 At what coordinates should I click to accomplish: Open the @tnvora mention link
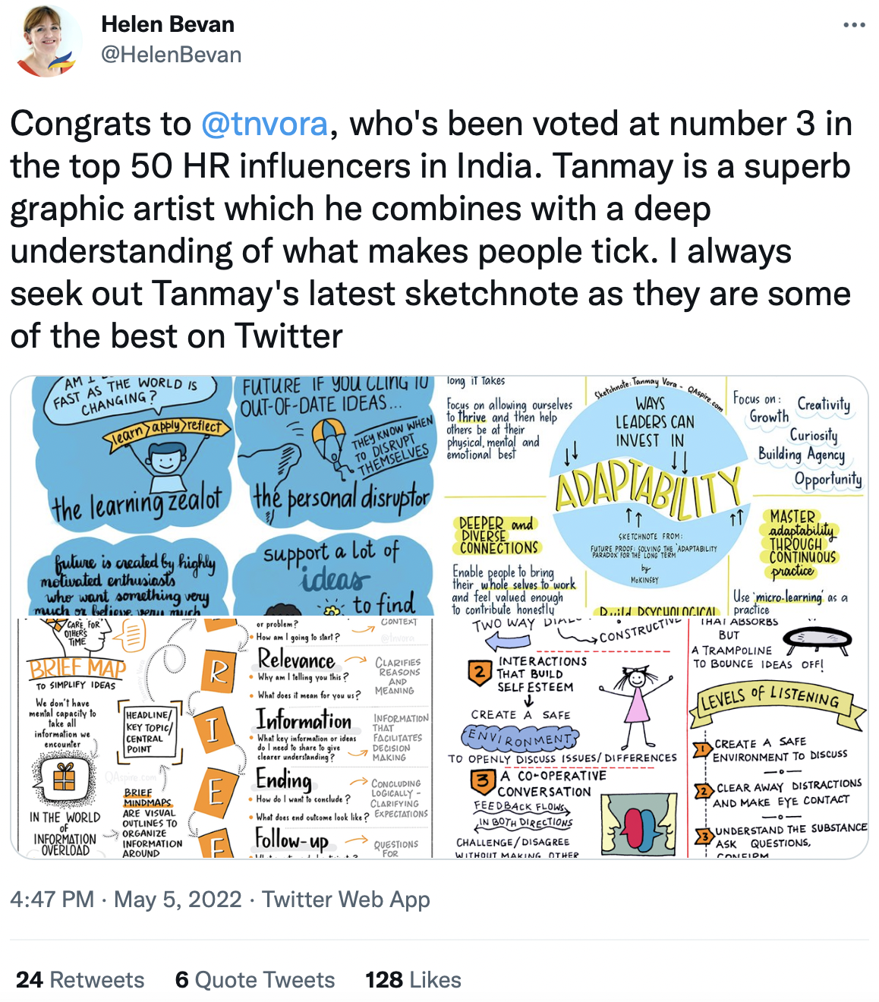pyautogui.click(x=264, y=124)
